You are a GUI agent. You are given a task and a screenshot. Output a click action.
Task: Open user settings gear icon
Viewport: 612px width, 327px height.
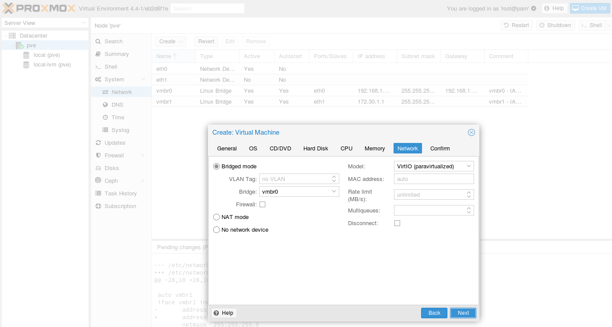pyautogui.click(x=534, y=8)
